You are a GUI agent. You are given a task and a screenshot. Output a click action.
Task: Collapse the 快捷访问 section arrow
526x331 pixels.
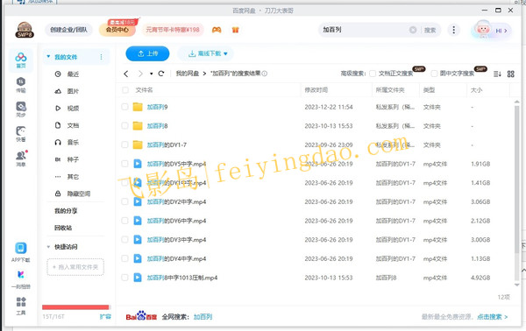coord(48,247)
